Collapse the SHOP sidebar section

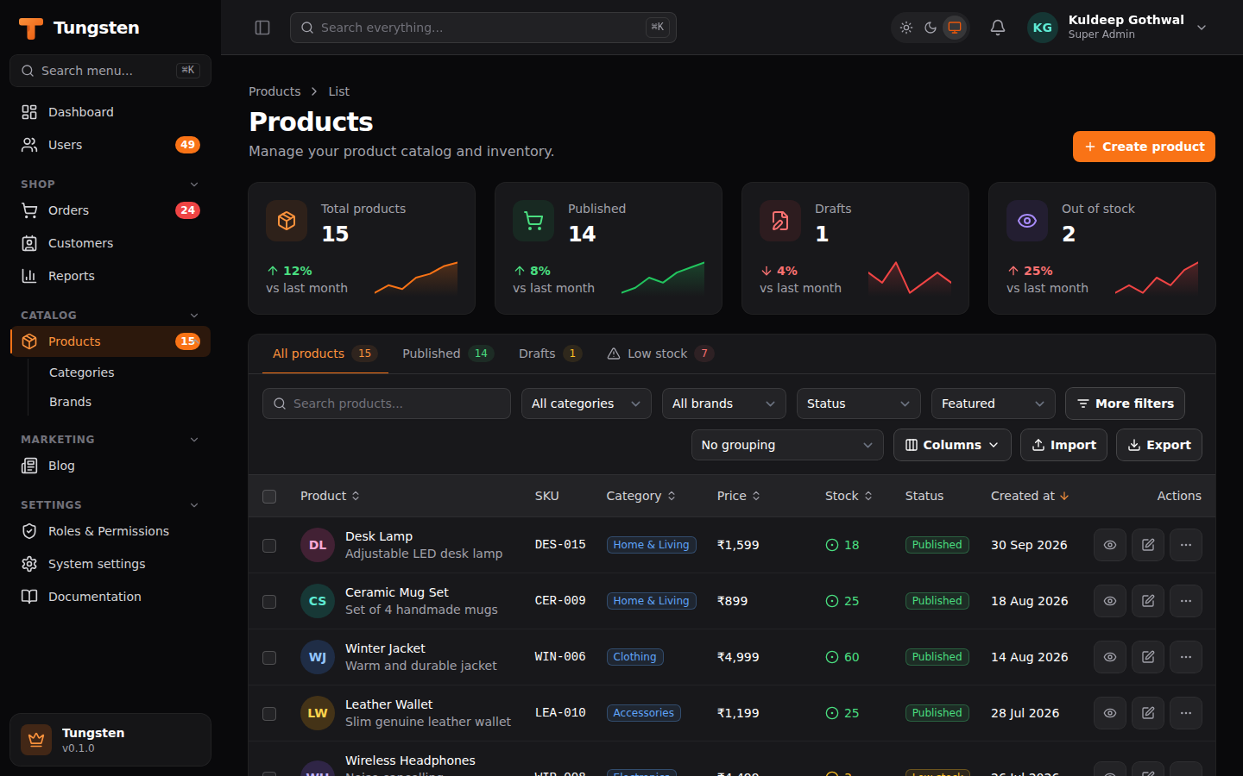pos(194,185)
